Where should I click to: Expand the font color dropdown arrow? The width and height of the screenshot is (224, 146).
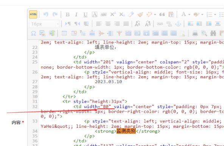coord(189,14)
